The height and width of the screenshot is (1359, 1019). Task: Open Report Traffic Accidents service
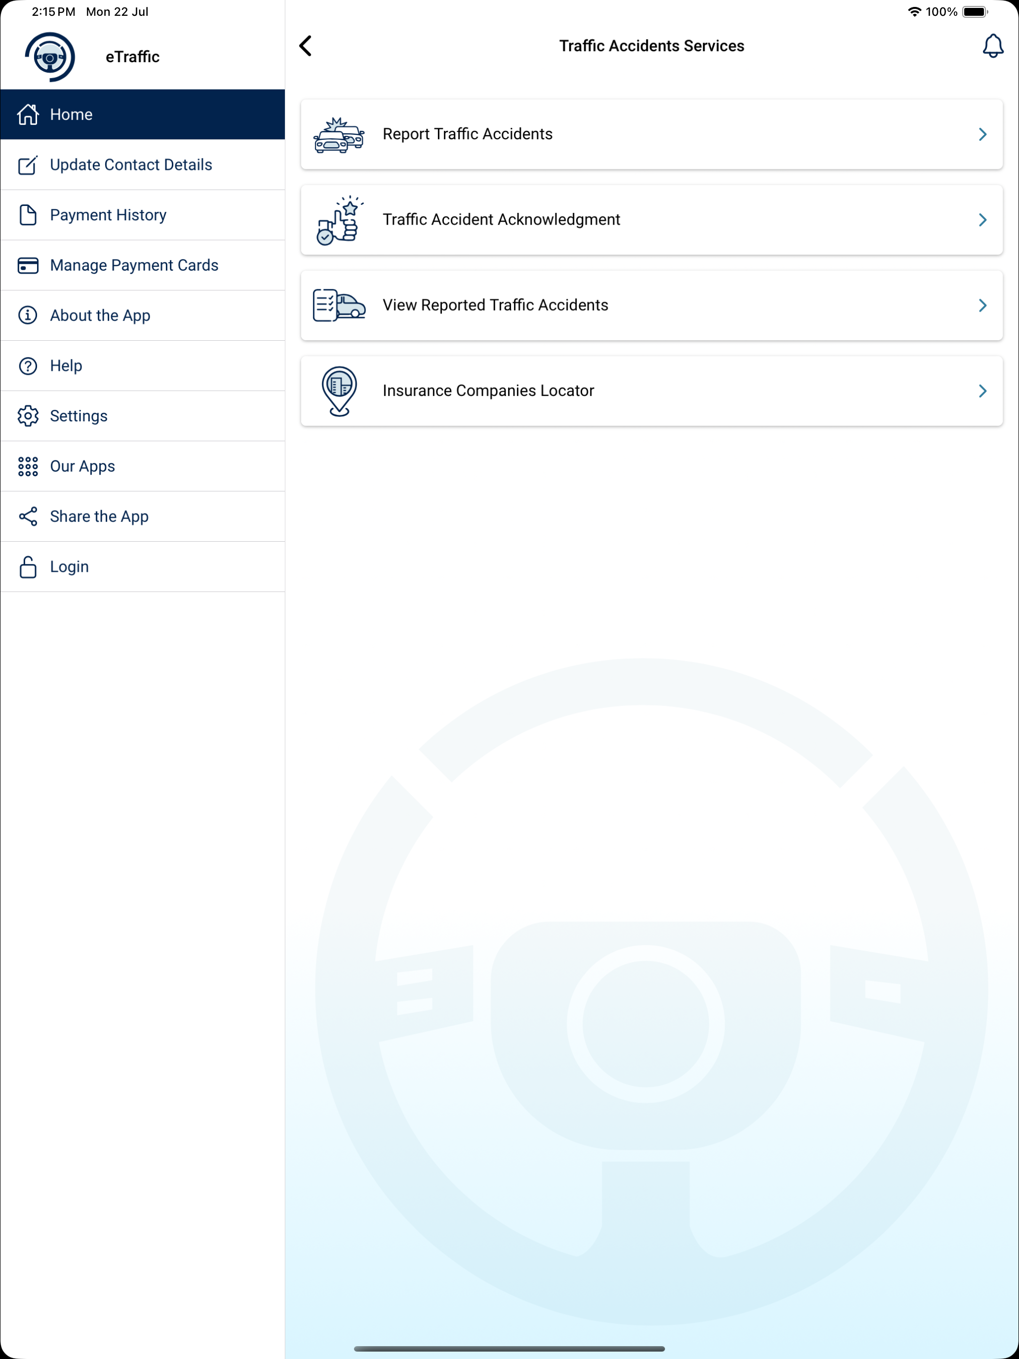pos(651,134)
